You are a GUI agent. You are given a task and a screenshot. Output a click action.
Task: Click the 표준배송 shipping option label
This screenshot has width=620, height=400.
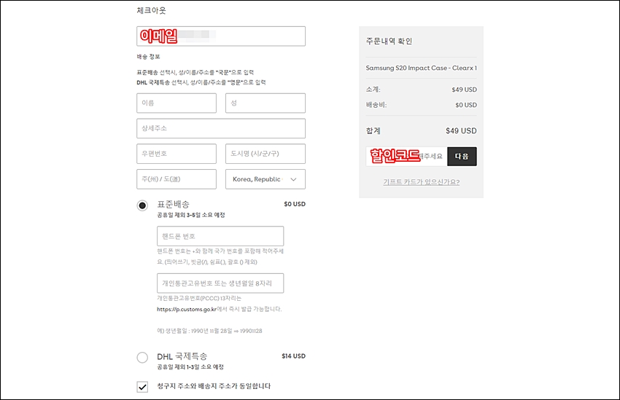pos(173,204)
